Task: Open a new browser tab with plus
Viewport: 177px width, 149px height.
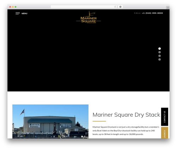Action: click(x=168, y=8)
